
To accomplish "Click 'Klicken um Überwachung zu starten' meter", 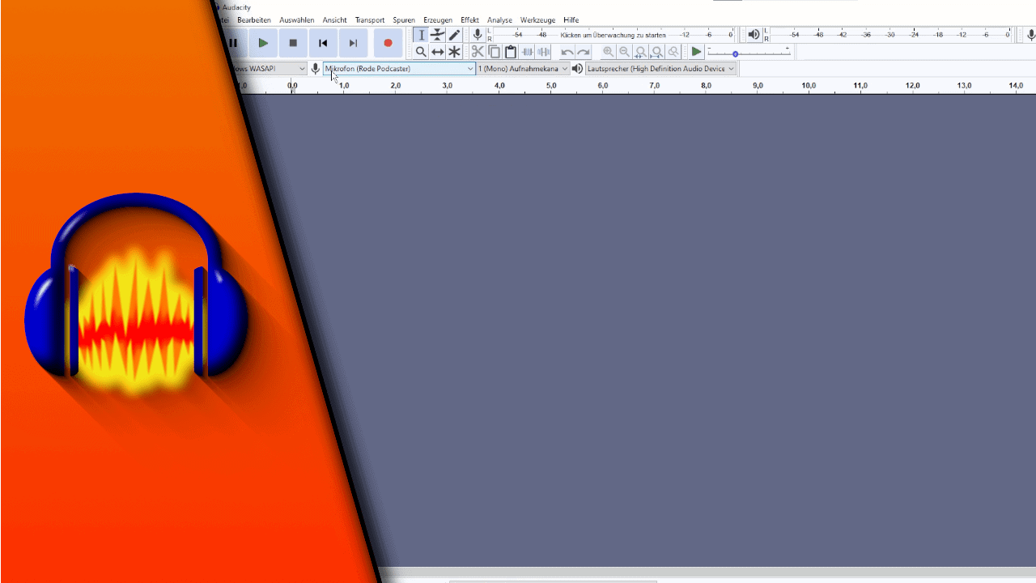I will pyautogui.click(x=613, y=35).
